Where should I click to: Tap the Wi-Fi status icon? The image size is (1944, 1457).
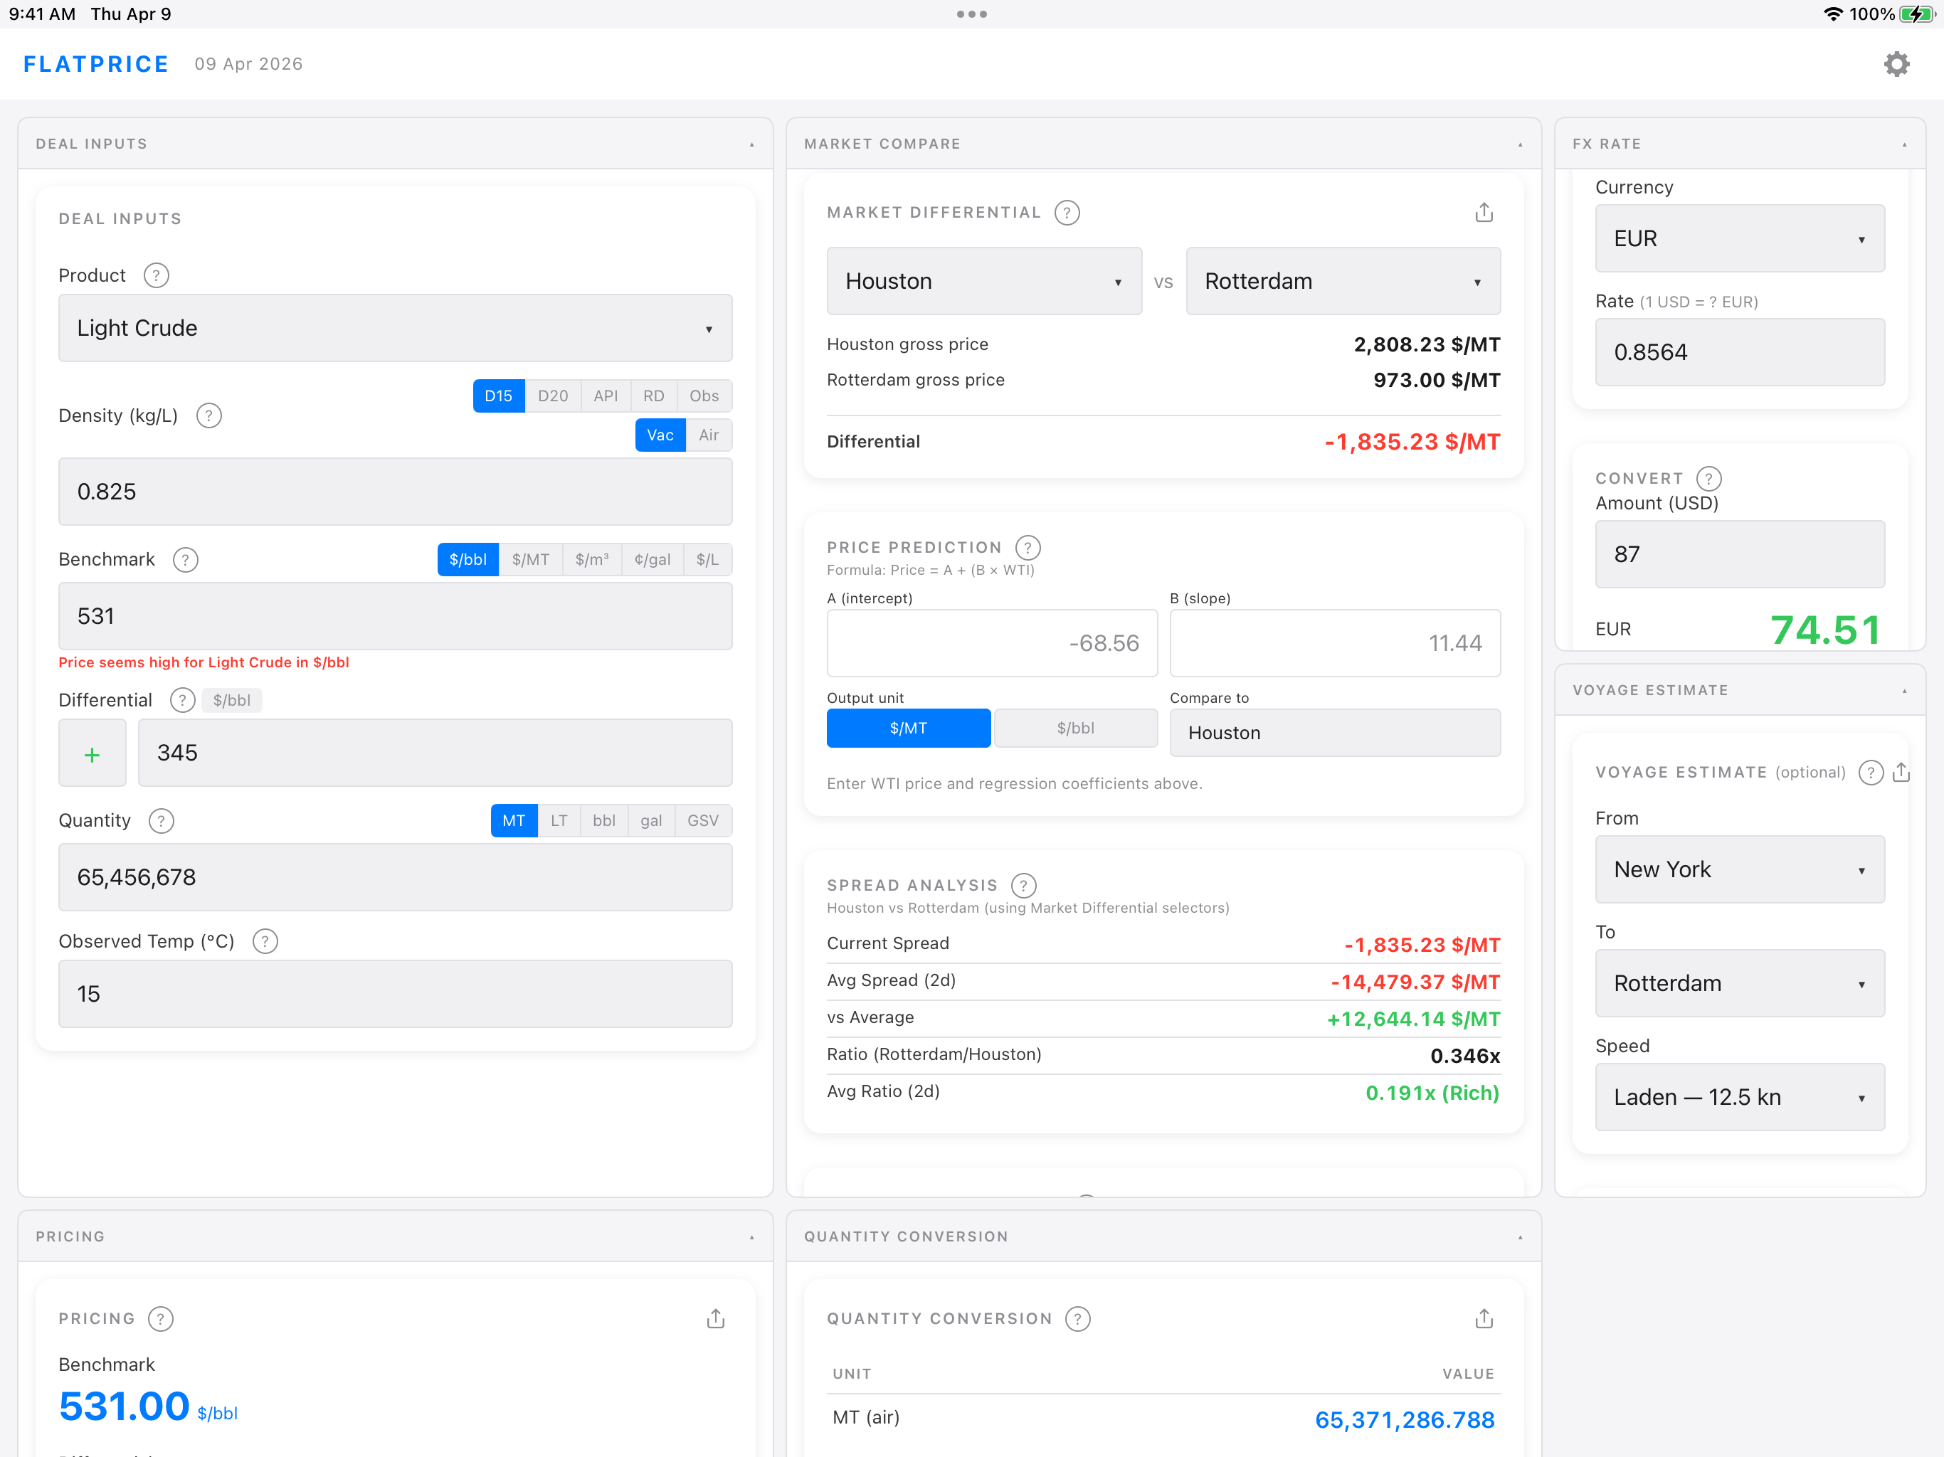pos(1833,14)
